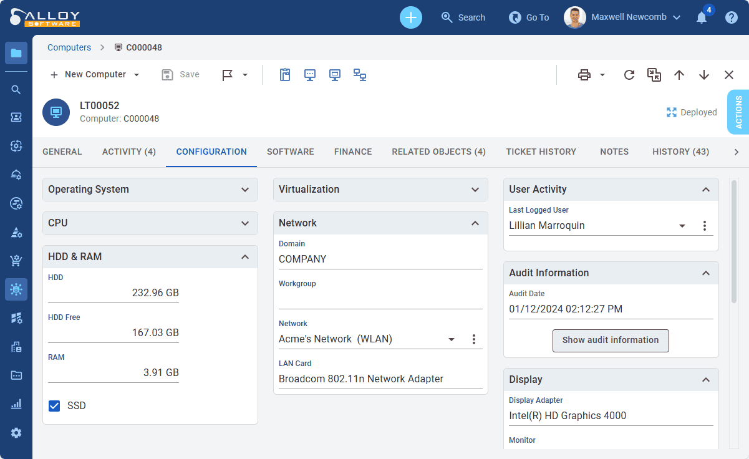This screenshot has height=459, width=749.
Task: Expand the CPU section
Action: [x=150, y=223]
